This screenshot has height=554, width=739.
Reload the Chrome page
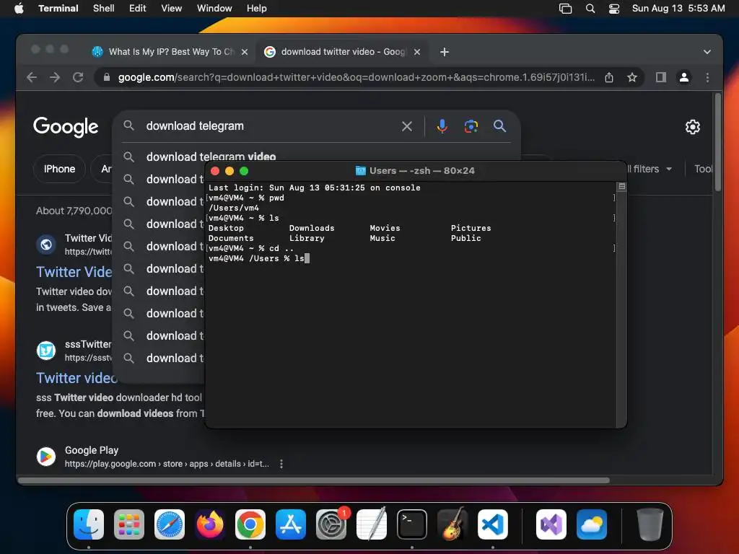click(78, 77)
